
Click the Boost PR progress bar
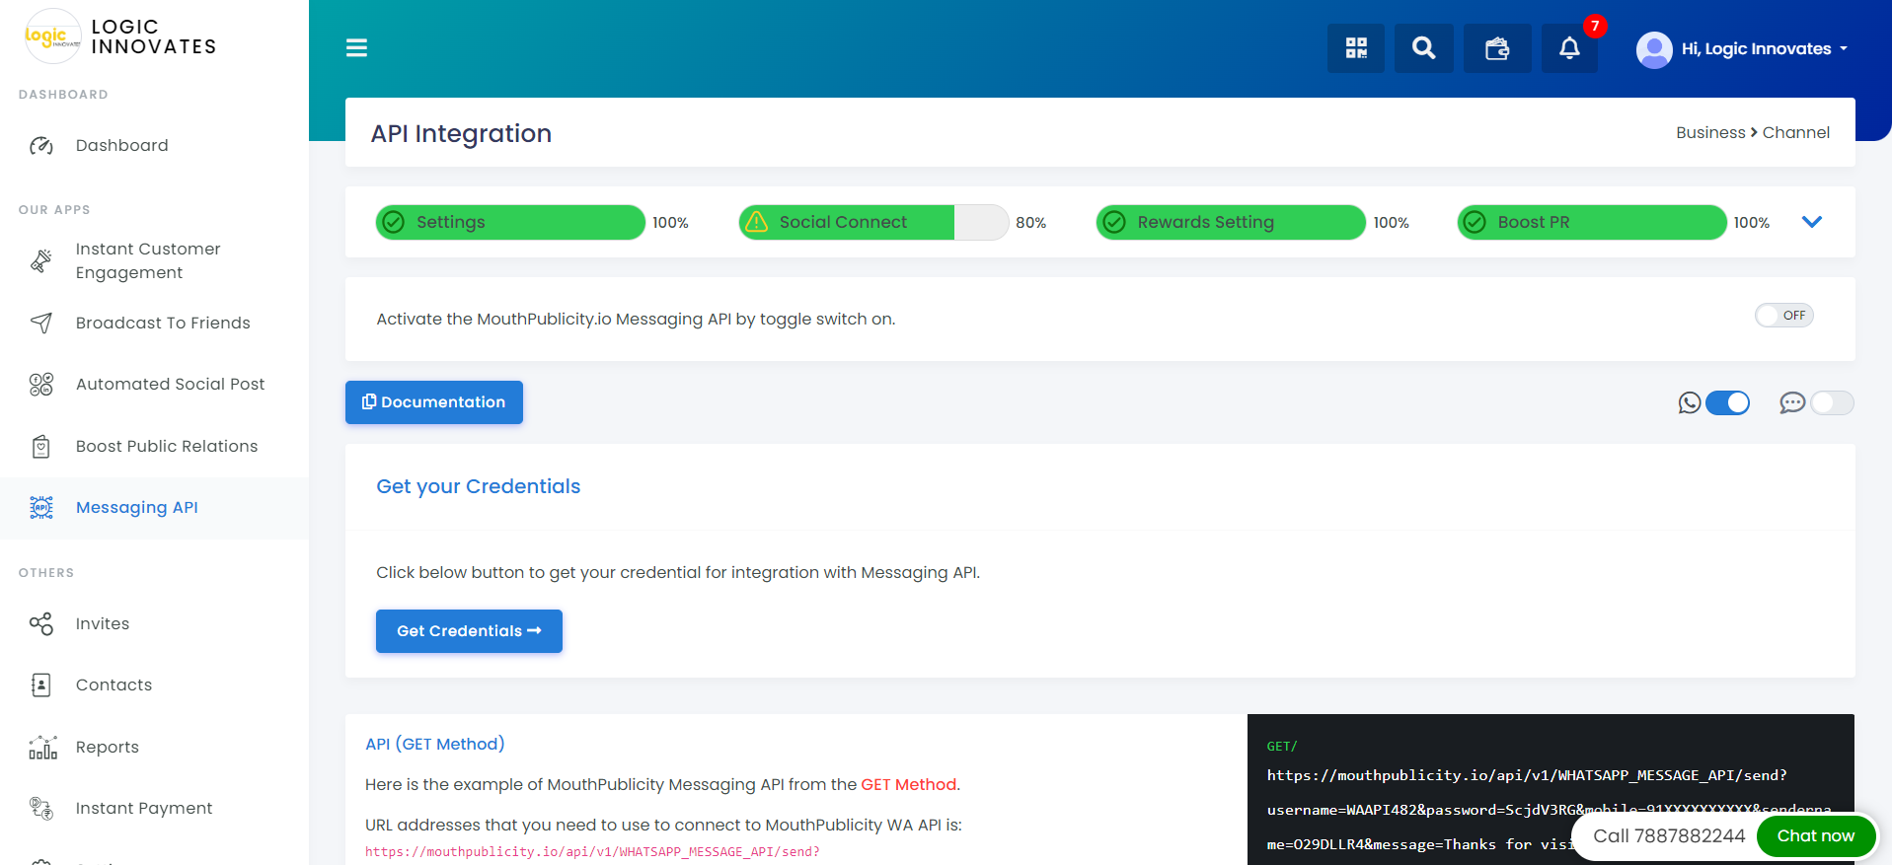1592,222
